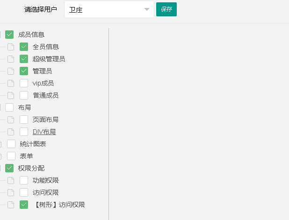The height and width of the screenshot is (220, 289).
Task: Enable the vip成员 checkbox
Action: point(24,83)
